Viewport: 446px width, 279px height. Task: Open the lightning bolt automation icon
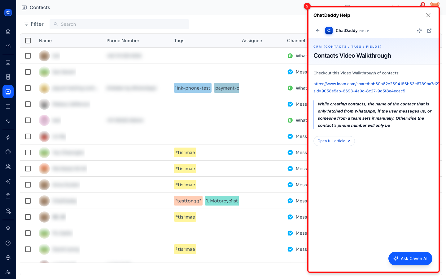pos(8,137)
